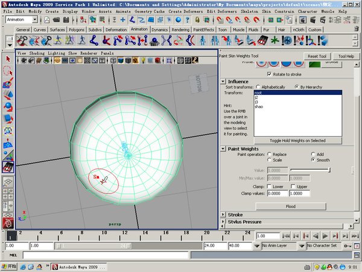Click the paint Value slider
Image resolution: width=362 pixels, height=272 pixels.
(310, 170)
